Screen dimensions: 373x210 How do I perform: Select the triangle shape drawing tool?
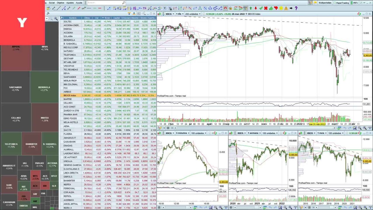200,8
